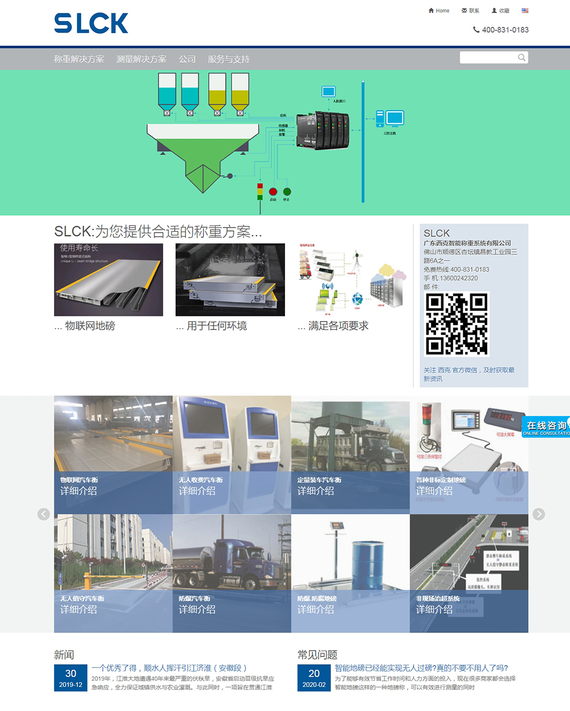Open the 测量解决方案 menu
The image size is (570, 711).
pos(141,59)
